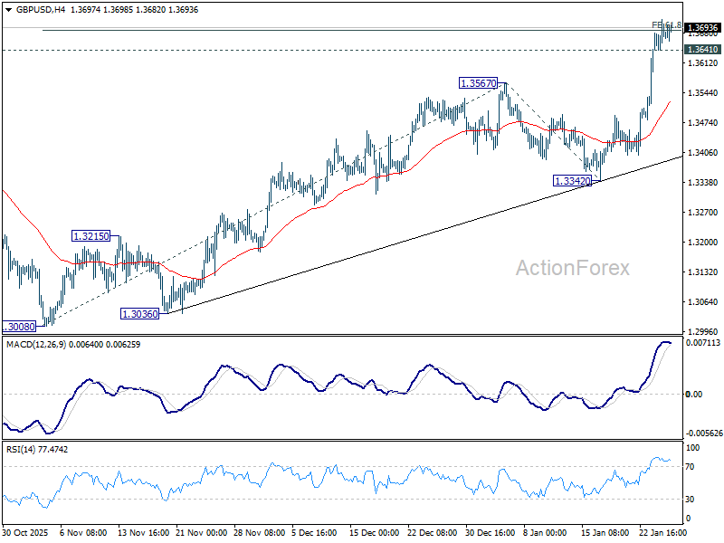The image size is (724, 543).
Task: Click the RSI 100 scale label
Action: tap(693, 447)
